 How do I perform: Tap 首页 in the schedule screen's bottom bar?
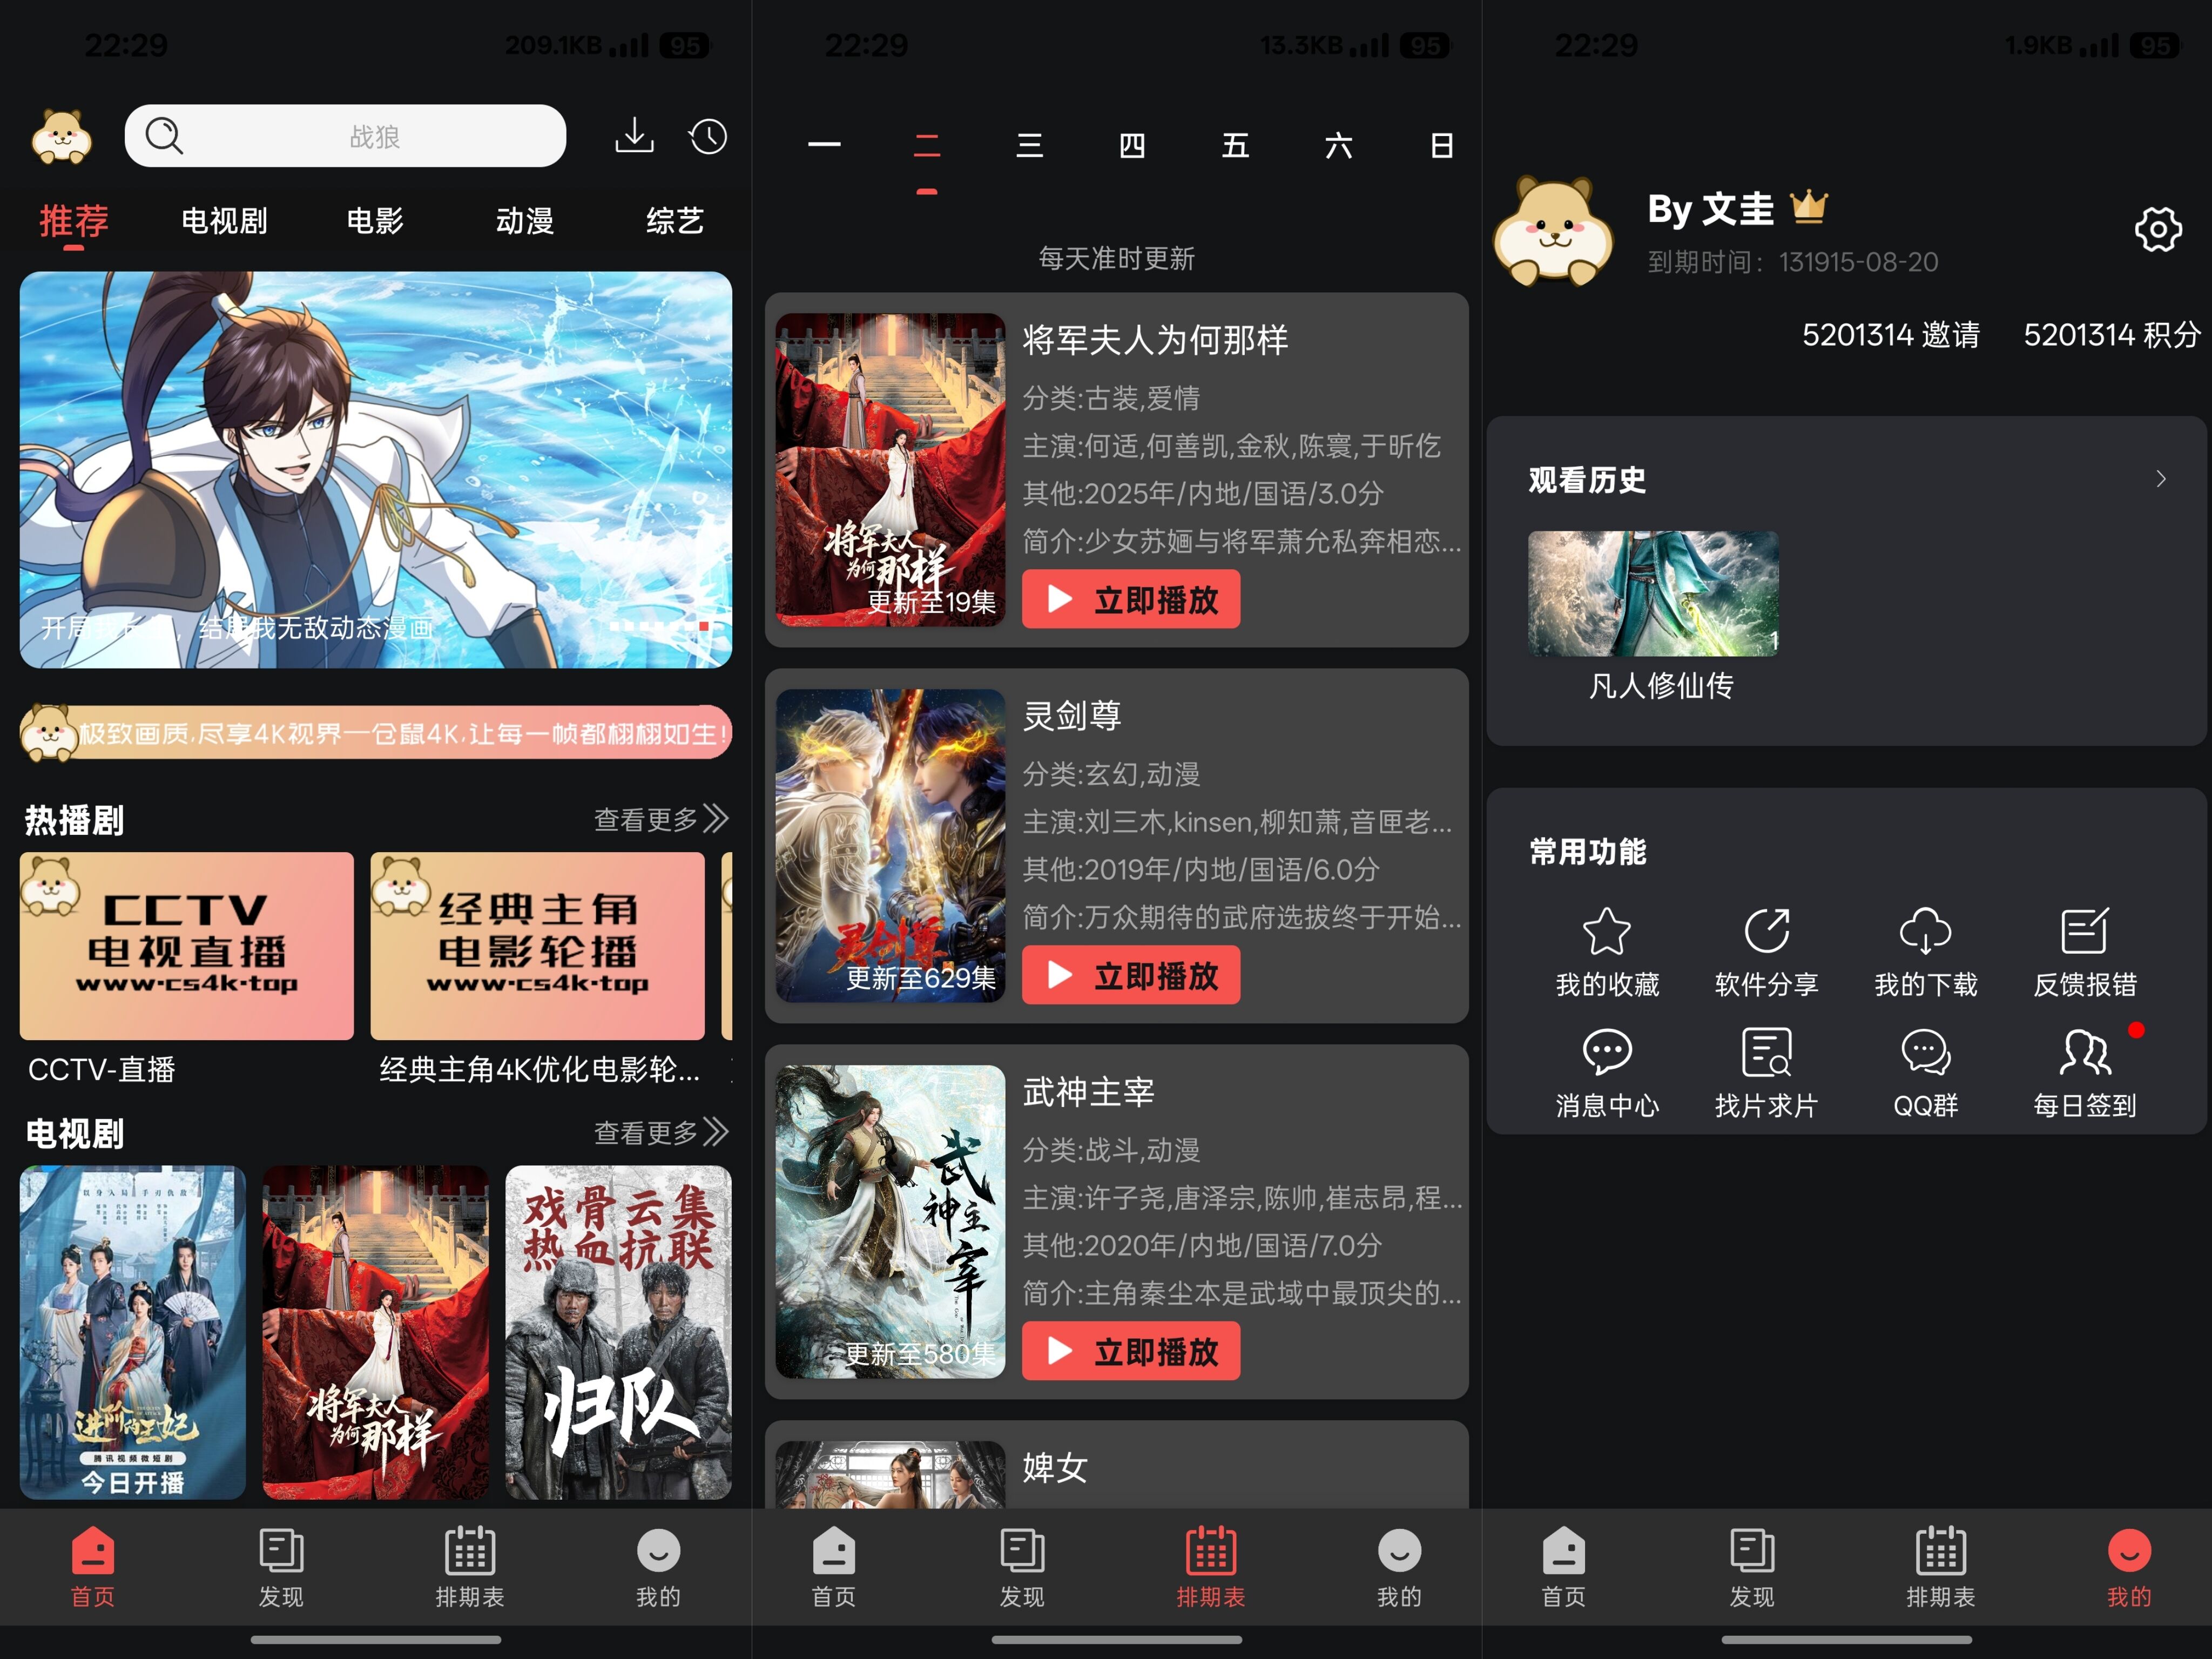[834, 1567]
